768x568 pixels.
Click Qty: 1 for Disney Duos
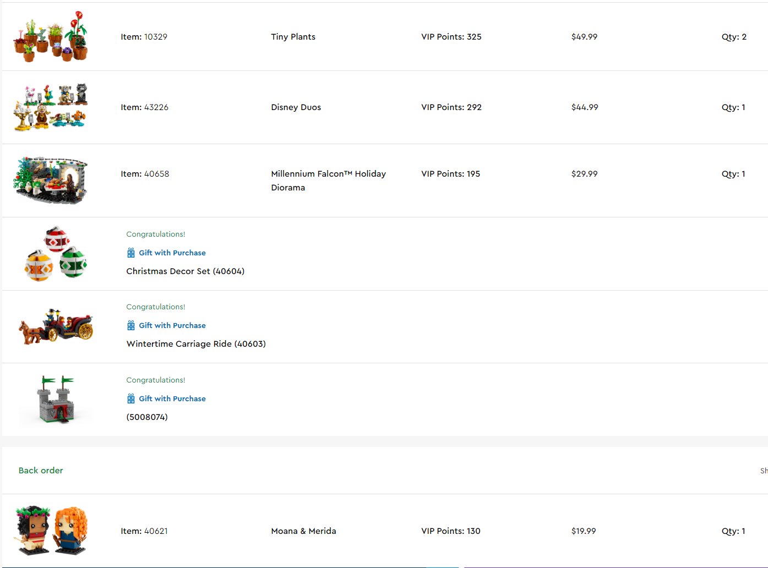(734, 107)
